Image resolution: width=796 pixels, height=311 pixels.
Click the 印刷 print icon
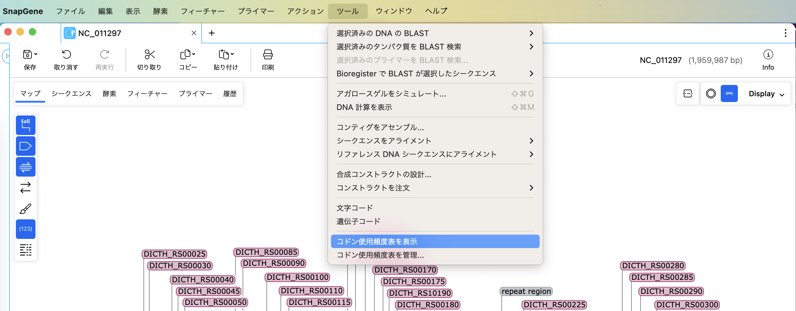click(x=267, y=59)
